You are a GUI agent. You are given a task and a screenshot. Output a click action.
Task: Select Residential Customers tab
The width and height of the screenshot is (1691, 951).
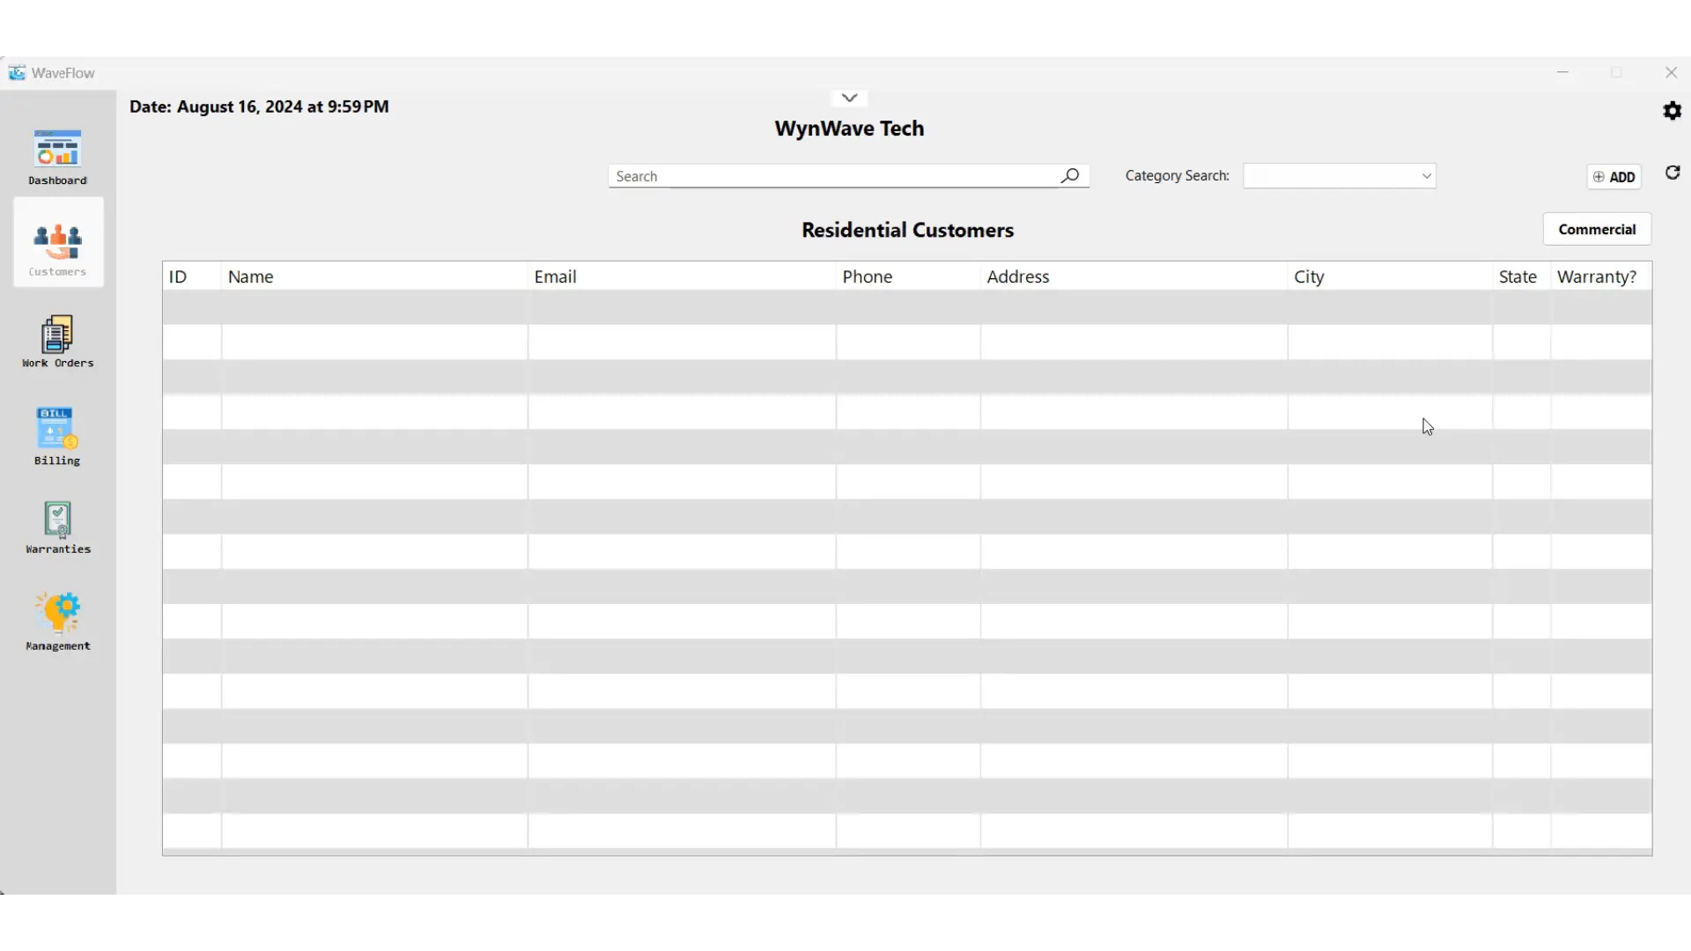908,229
